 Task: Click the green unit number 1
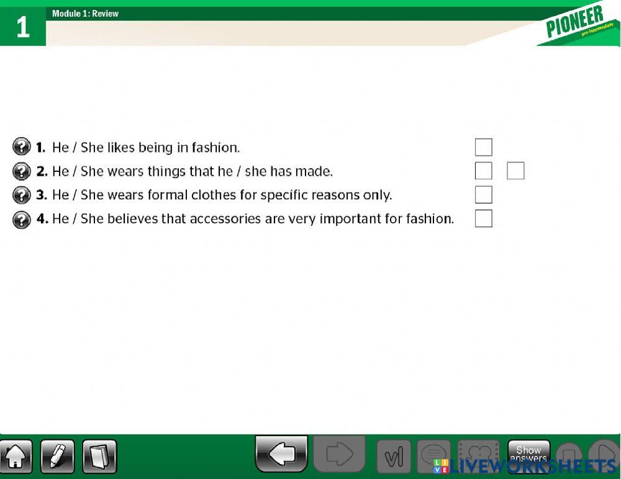click(x=23, y=27)
